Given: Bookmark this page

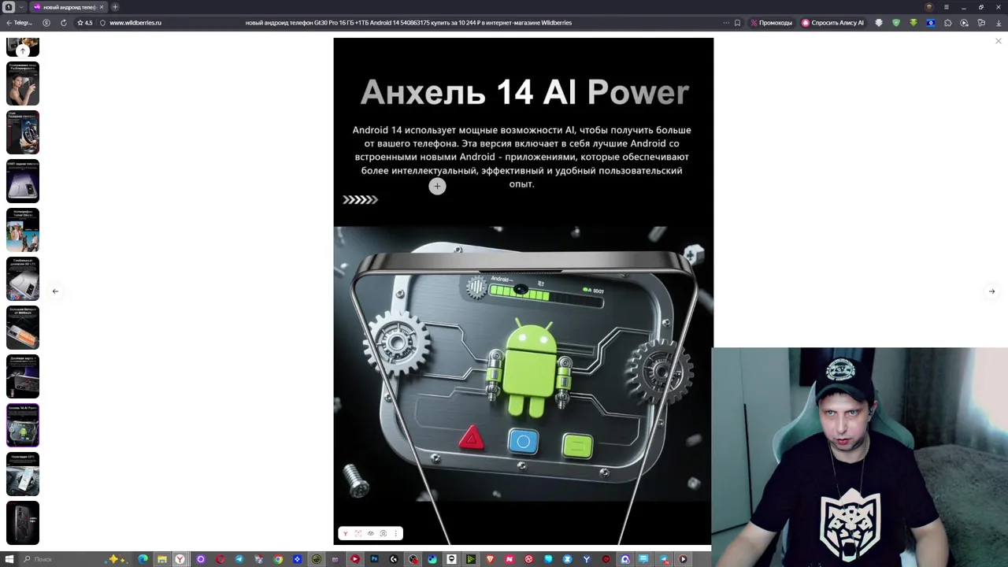Looking at the screenshot, I should (737, 23).
